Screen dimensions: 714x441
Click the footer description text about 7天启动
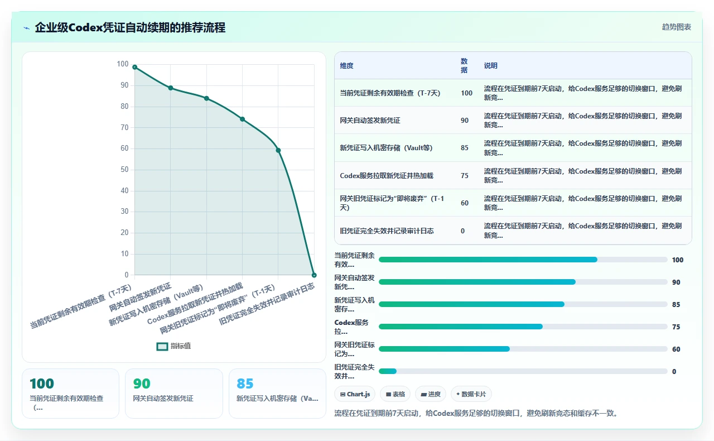pos(476,414)
